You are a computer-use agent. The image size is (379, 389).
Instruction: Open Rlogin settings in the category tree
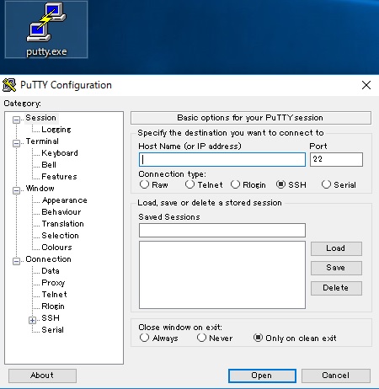tap(53, 306)
